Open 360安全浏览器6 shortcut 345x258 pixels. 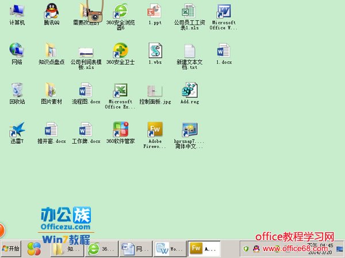pyautogui.click(x=120, y=17)
